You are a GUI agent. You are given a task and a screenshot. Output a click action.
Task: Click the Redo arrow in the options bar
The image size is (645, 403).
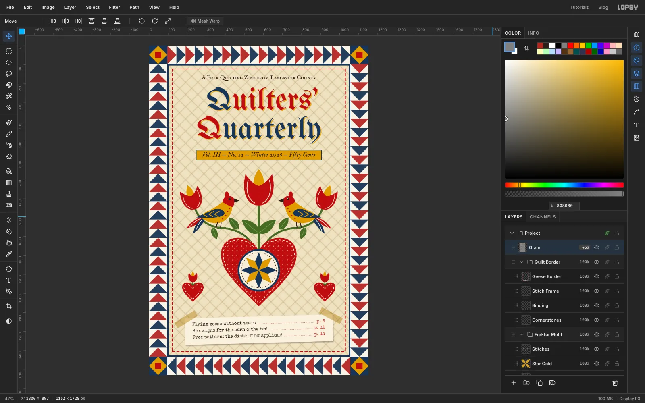point(155,21)
